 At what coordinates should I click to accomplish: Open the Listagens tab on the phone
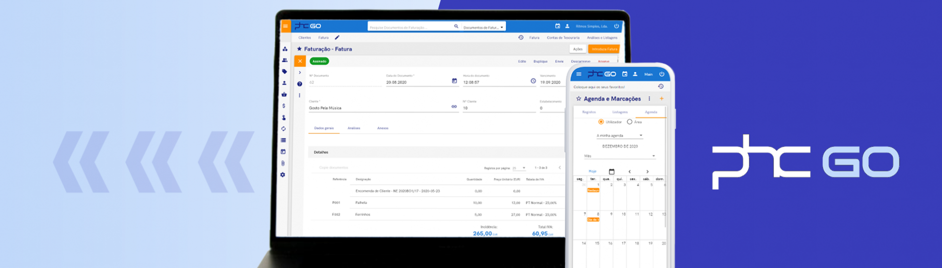[620, 112]
